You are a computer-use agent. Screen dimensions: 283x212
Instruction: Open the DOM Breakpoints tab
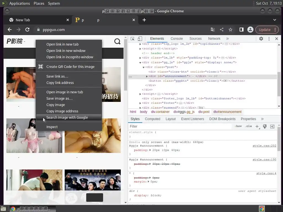point(222,119)
